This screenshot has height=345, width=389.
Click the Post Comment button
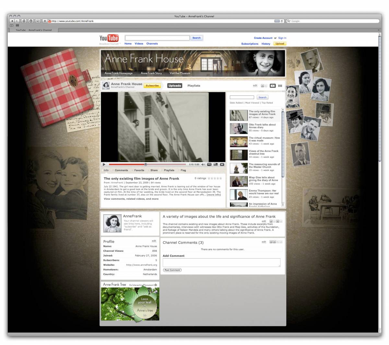(172, 270)
